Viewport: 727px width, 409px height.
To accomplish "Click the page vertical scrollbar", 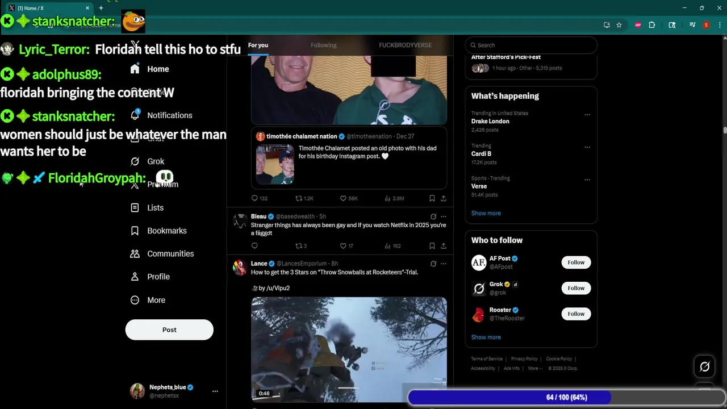I will coord(724,131).
